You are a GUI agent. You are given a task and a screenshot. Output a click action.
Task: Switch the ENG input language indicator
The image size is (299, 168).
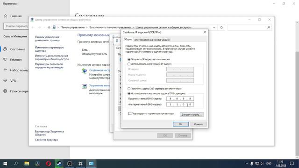pyautogui.click(x=269, y=164)
